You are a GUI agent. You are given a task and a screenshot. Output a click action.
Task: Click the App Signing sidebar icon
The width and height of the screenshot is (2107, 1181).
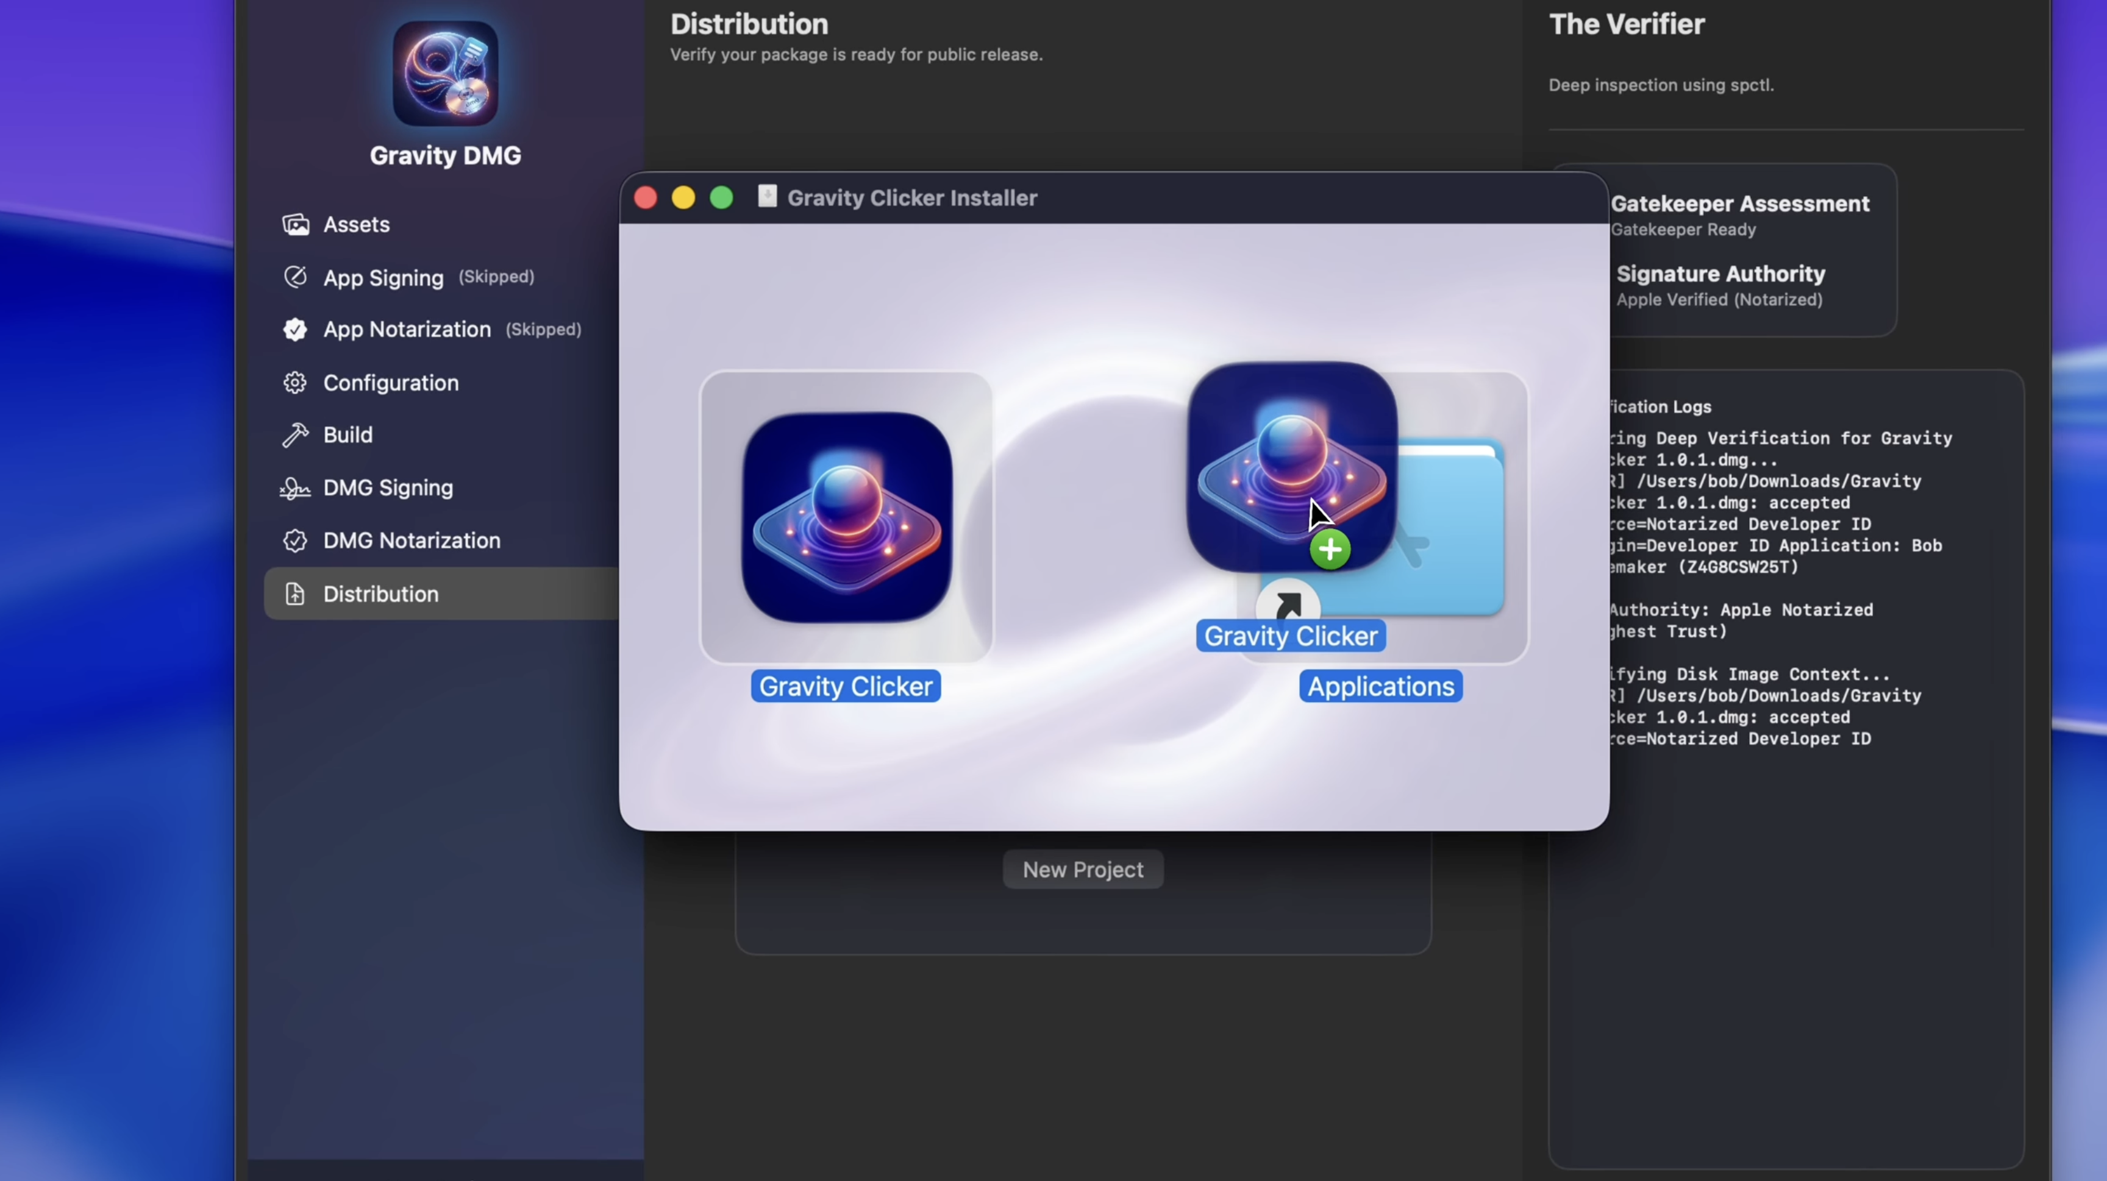tap(295, 277)
